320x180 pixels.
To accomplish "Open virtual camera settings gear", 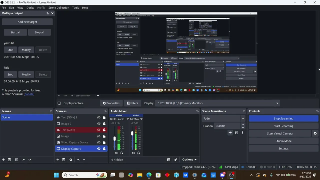I will pyautogui.click(x=315, y=133).
